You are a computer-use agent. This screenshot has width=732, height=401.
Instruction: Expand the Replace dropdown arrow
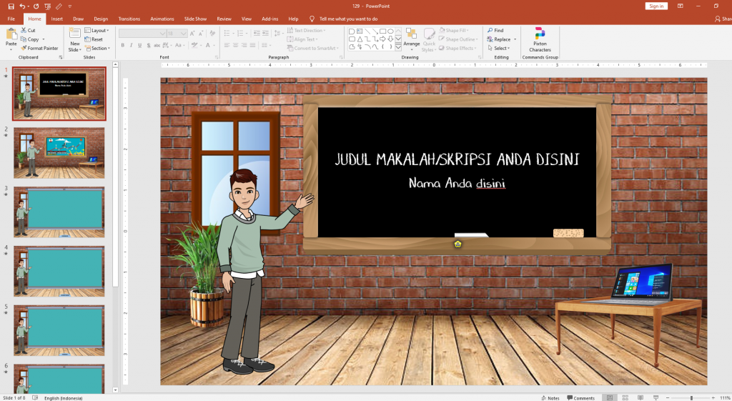coord(515,39)
